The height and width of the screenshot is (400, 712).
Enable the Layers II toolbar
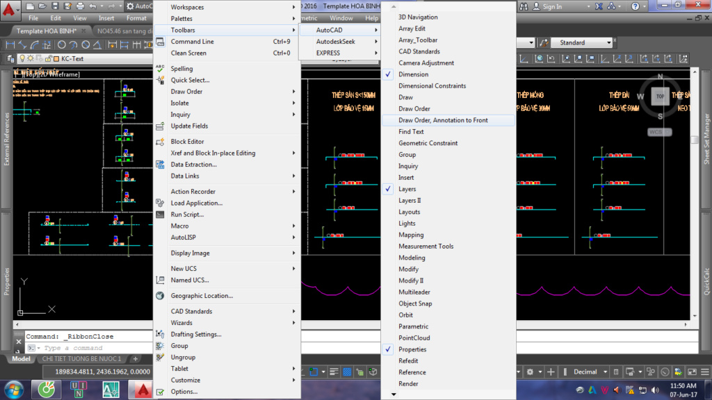tap(448, 201)
